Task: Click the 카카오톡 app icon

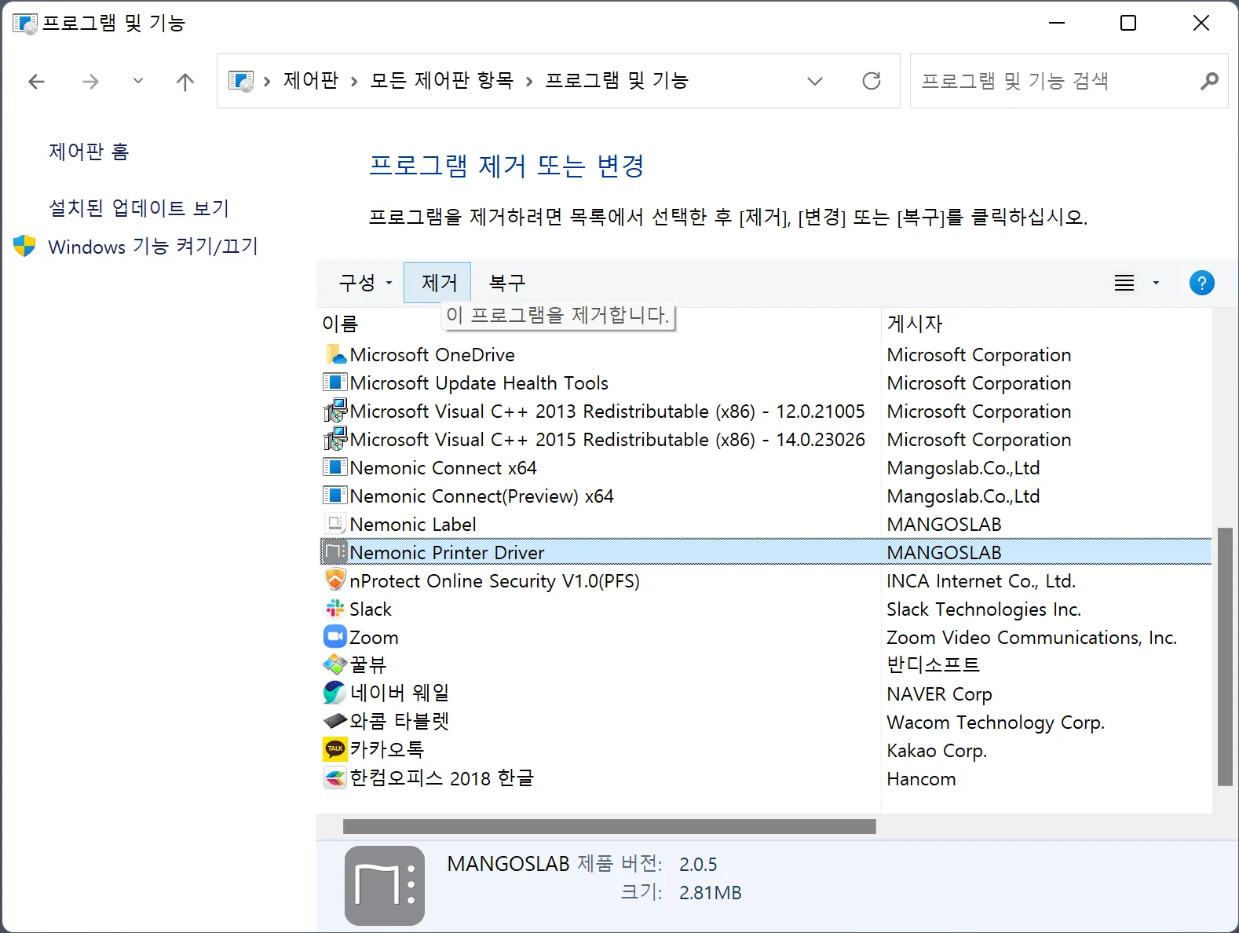Action: pos(335,749)
